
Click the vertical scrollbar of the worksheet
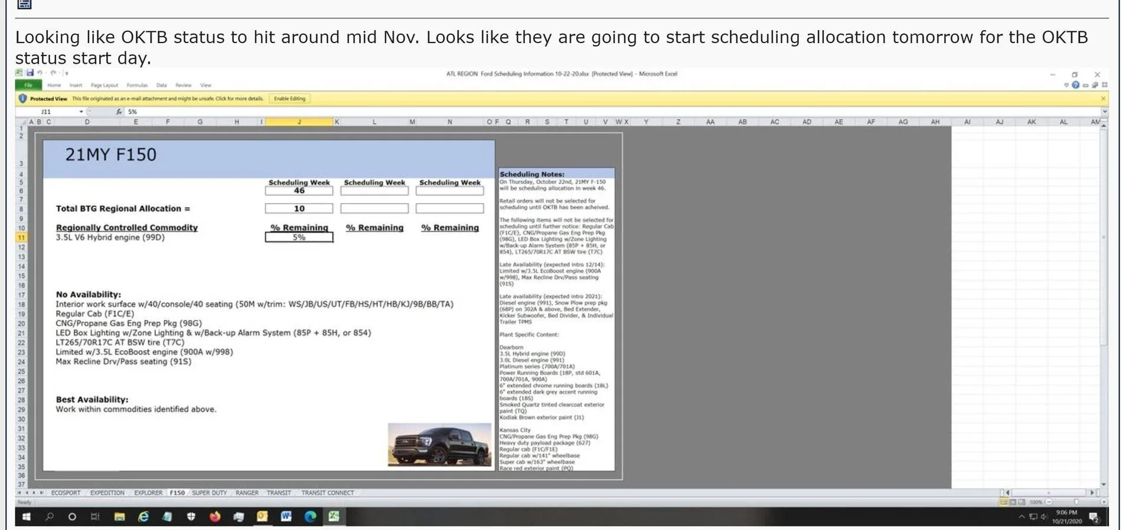point(1104,236)
